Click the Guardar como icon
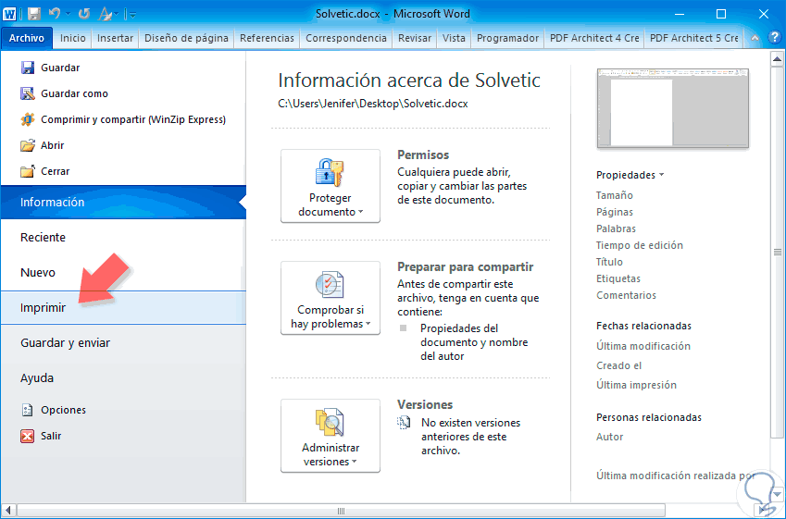The image size is (786, 519). pyautogui.click(x=27, y=93)
